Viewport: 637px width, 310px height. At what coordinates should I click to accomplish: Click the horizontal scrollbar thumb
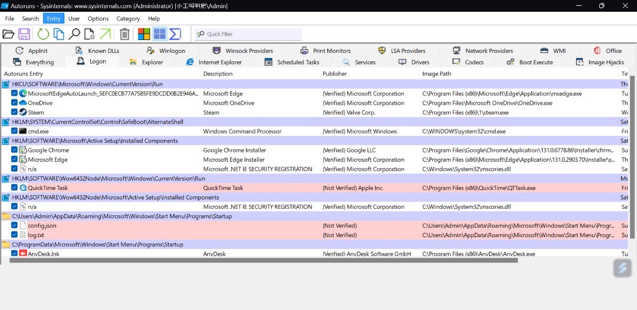coord(264,260)
